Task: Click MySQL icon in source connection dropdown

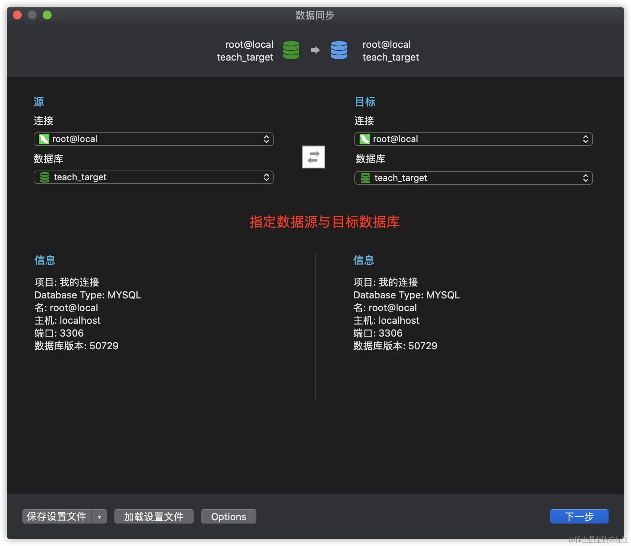Action: [44, 139]
